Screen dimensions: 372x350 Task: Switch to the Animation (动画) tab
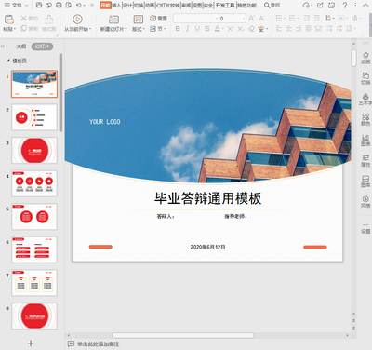[150, 6]
